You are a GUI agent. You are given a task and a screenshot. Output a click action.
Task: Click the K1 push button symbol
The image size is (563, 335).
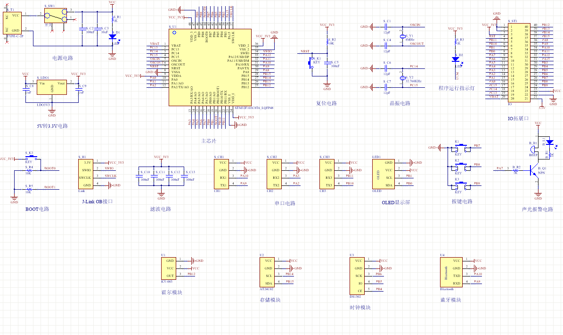pyautogui.click(x=461, y=148)
